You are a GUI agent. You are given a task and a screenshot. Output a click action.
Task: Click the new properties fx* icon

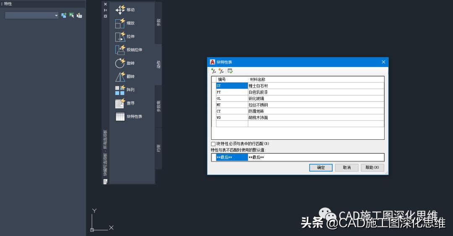tap(221, 71)
